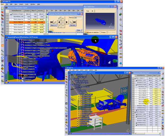Screen dimensions: 165x136
Task: Toggle Reframe on selection checkbox
Action: pyautogui.click(x=86, y=32)
